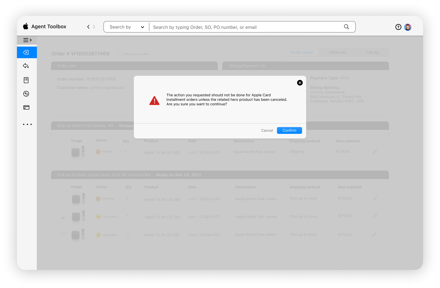Click the Agent Toolbox title
Viewport: 440px width, 288px height.
point(49,27)
